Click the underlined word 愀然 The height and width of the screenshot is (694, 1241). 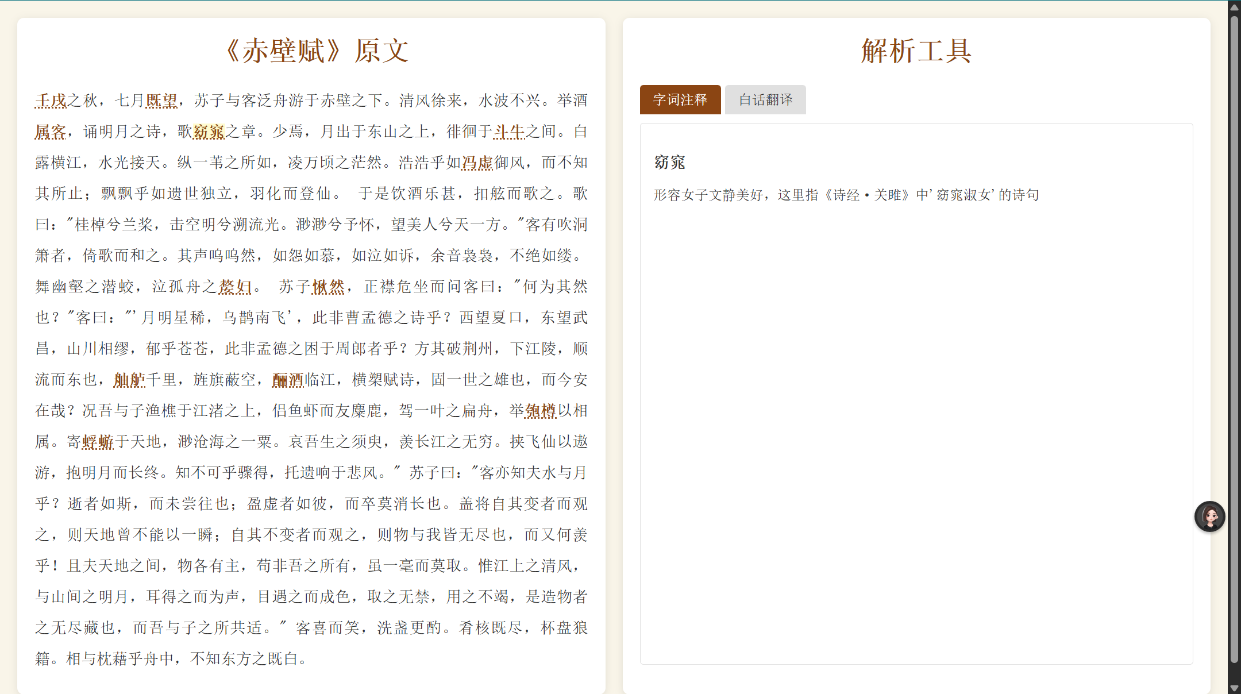328,287
